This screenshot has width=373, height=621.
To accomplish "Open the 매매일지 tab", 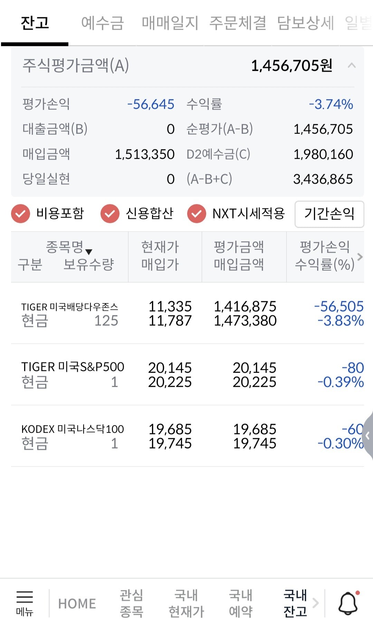I will [x=170, y=23].
